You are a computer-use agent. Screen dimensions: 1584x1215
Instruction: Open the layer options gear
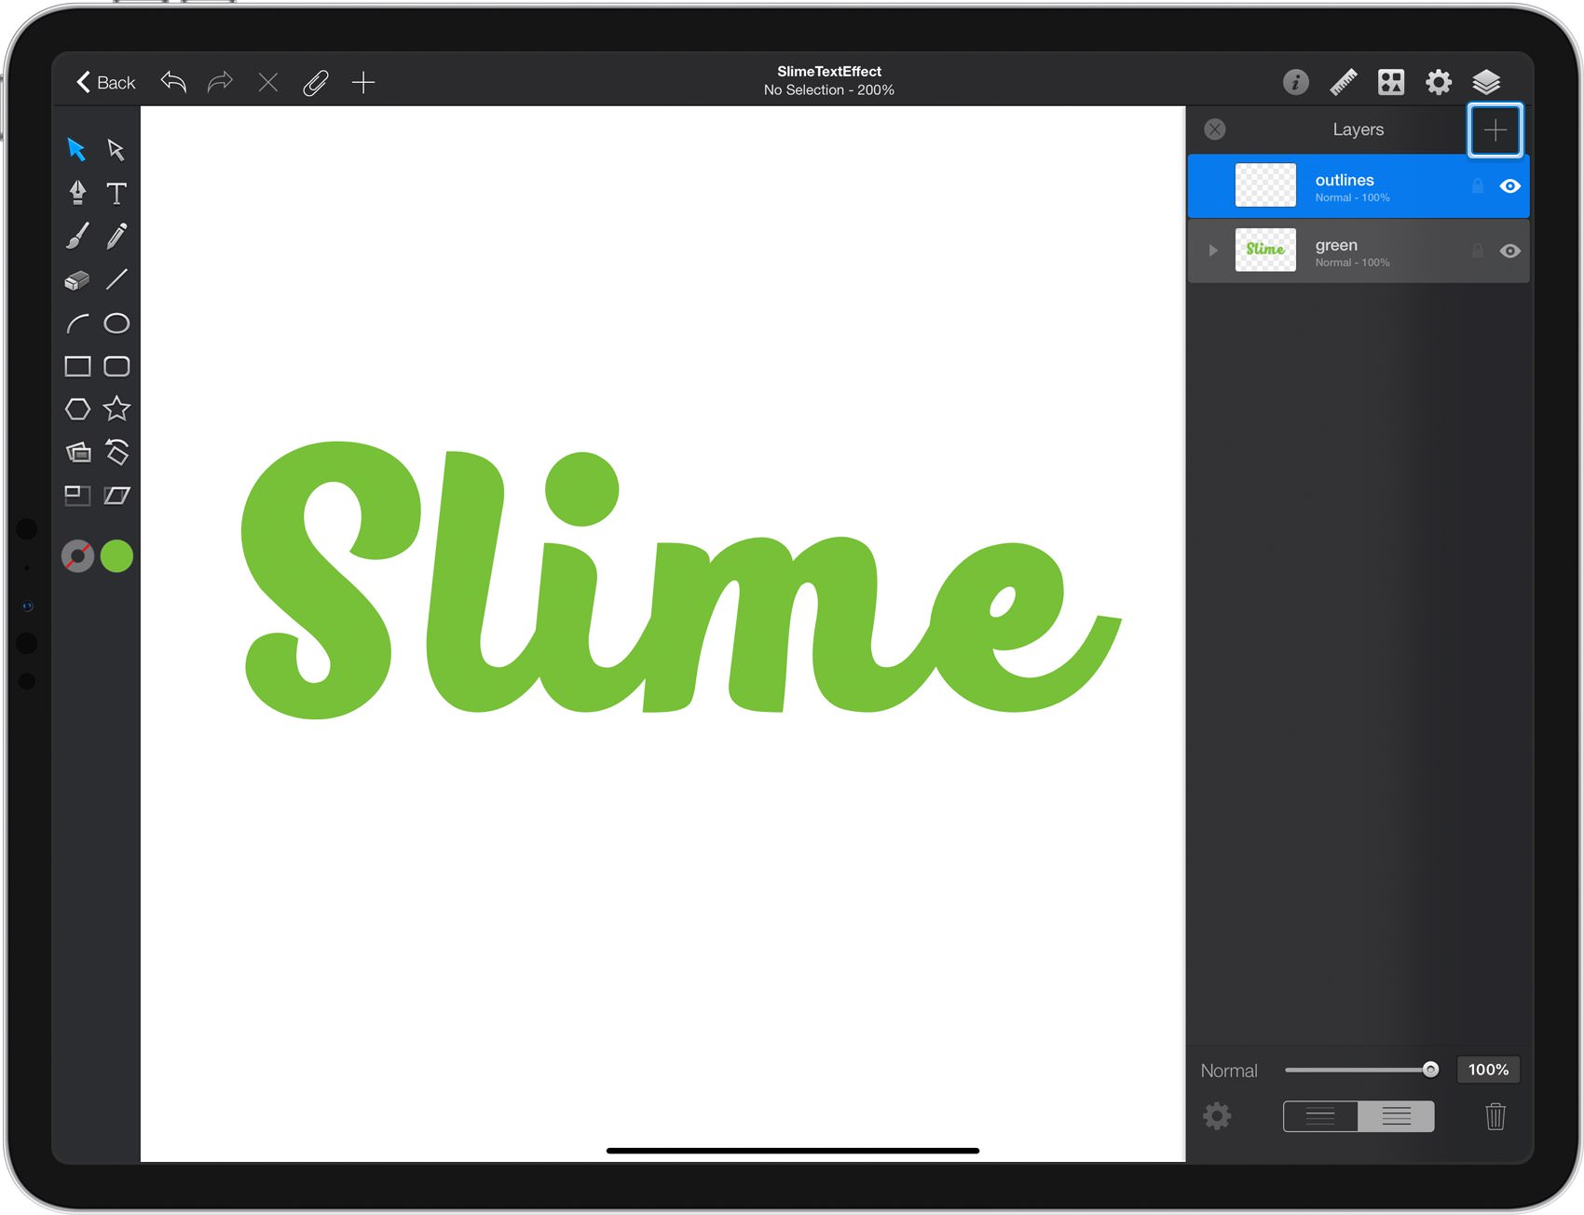click(1217, 1115)
